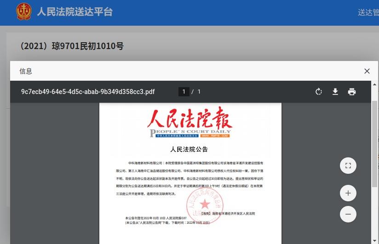
Task: Rotate the PDF document clockwise
Action: 319,92
